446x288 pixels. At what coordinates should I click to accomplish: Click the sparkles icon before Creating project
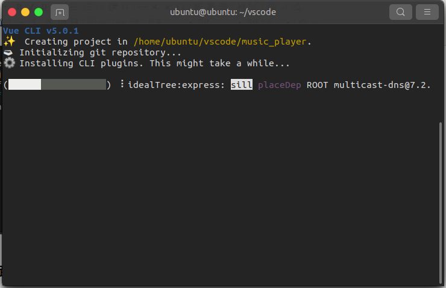pos(9,42)
